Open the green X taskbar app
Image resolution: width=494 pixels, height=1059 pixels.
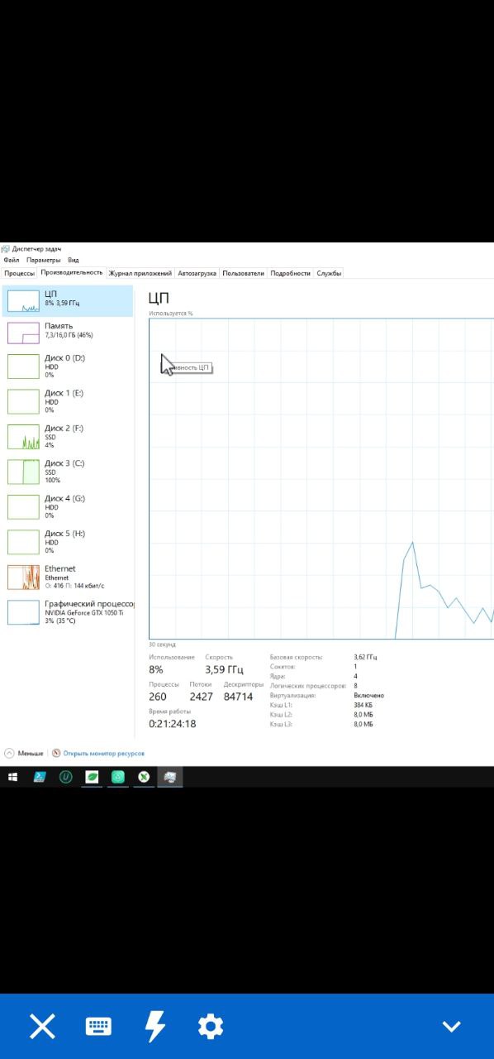coord(144,777)
